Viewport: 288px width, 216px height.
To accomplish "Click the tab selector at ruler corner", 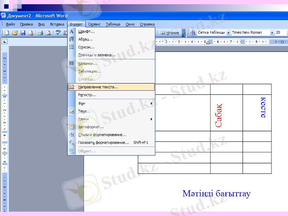I will pyautogui.click(x=5, y=42).
